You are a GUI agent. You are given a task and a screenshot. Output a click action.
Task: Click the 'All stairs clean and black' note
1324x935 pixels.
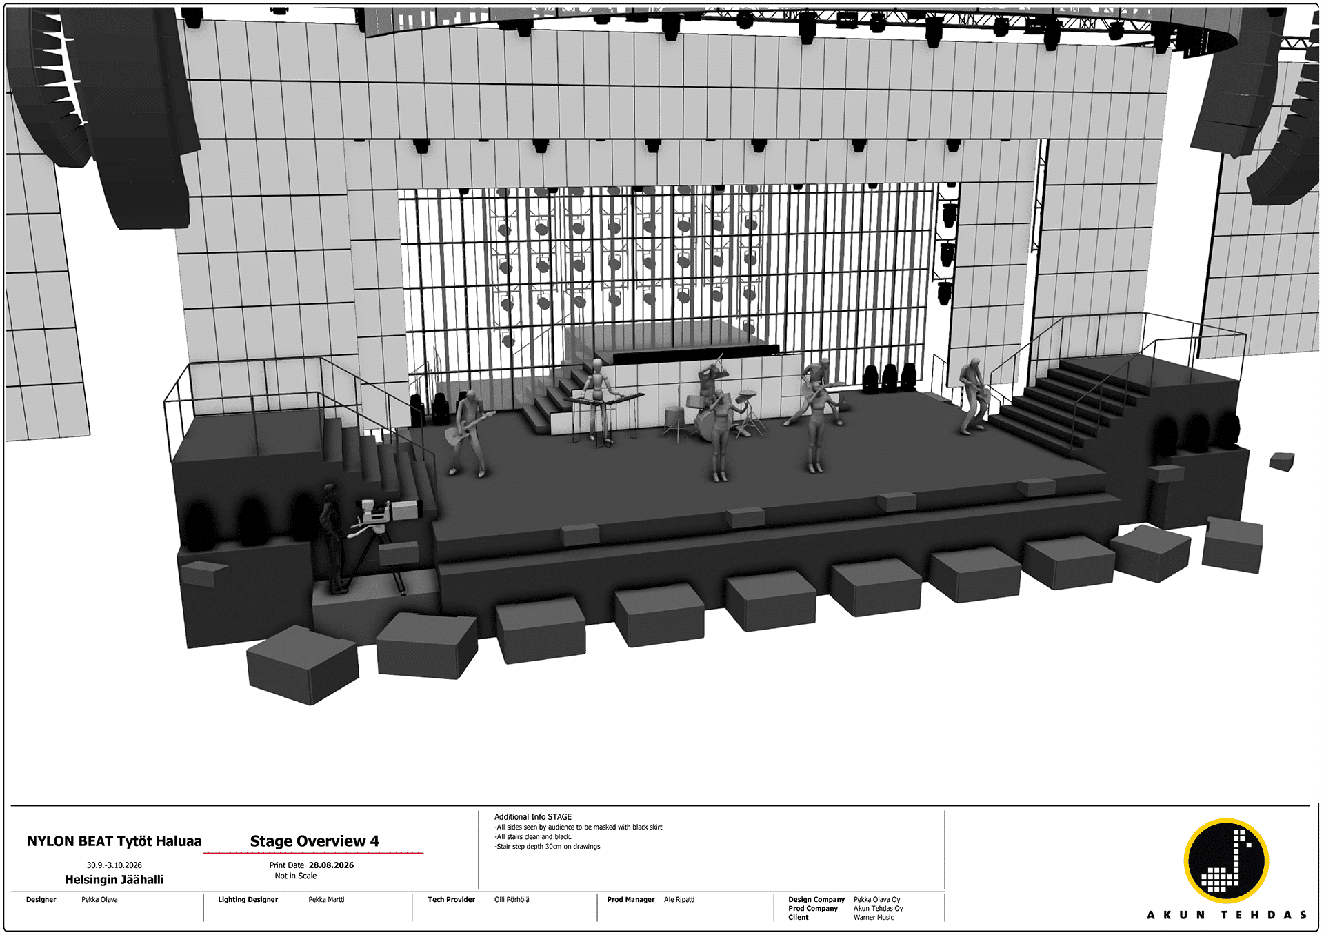coord(533,837)
